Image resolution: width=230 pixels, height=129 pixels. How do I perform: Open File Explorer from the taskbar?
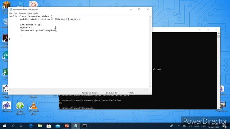(x=40, y=126)
